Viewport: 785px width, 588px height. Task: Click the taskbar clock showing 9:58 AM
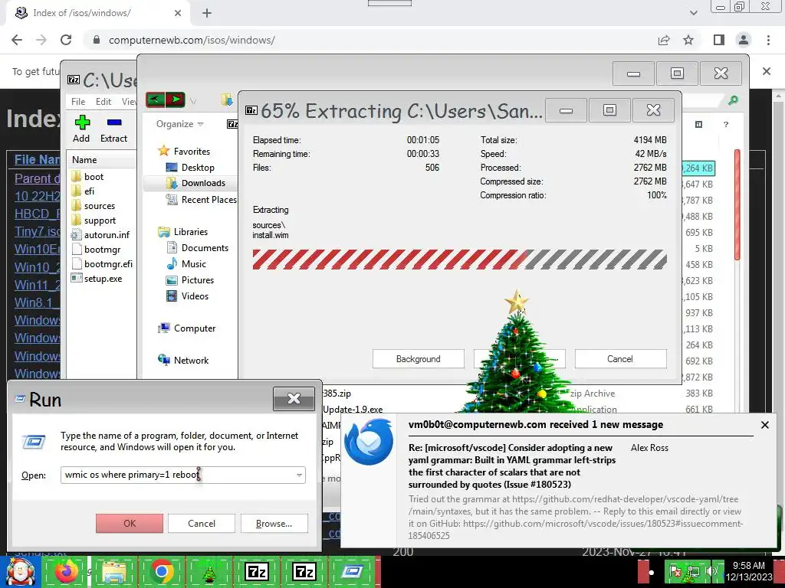click(x=749, y=571)
